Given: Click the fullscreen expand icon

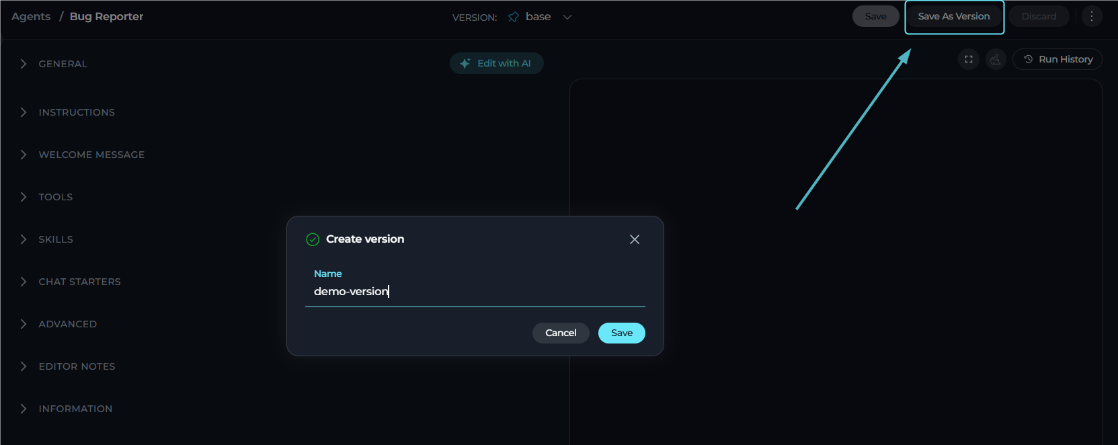Looking at the screenshot, I should [x=969, y=59].
